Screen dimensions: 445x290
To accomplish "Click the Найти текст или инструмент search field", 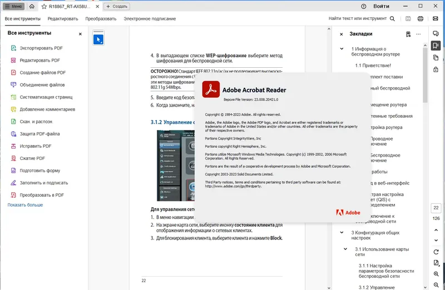I will pyautogui.click(x=358, y=18).
